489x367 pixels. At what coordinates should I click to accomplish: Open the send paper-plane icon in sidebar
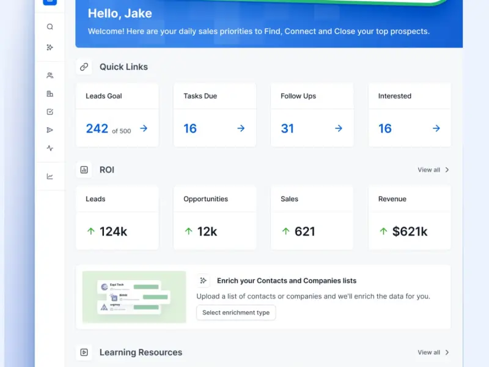pos(50,130)
